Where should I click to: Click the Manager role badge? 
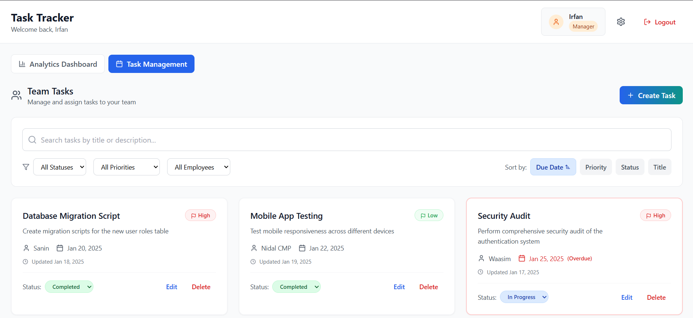pyautogui.click(x=583, y=27)
